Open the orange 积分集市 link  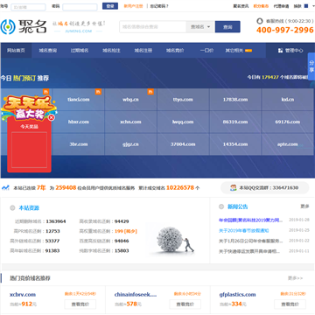click(261, 6)
